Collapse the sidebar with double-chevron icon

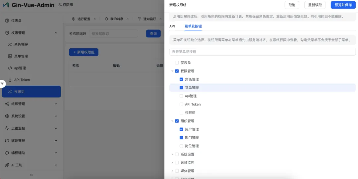[x=31, y=175]
